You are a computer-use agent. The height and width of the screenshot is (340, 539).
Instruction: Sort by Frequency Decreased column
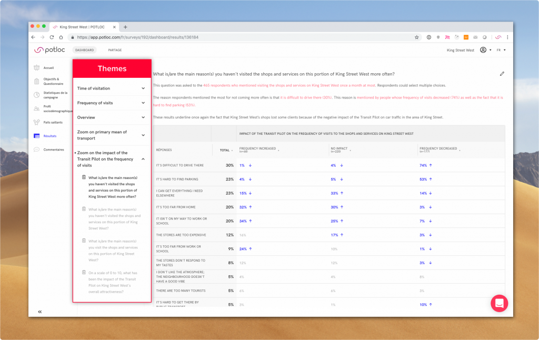click(x=440, y=149)
